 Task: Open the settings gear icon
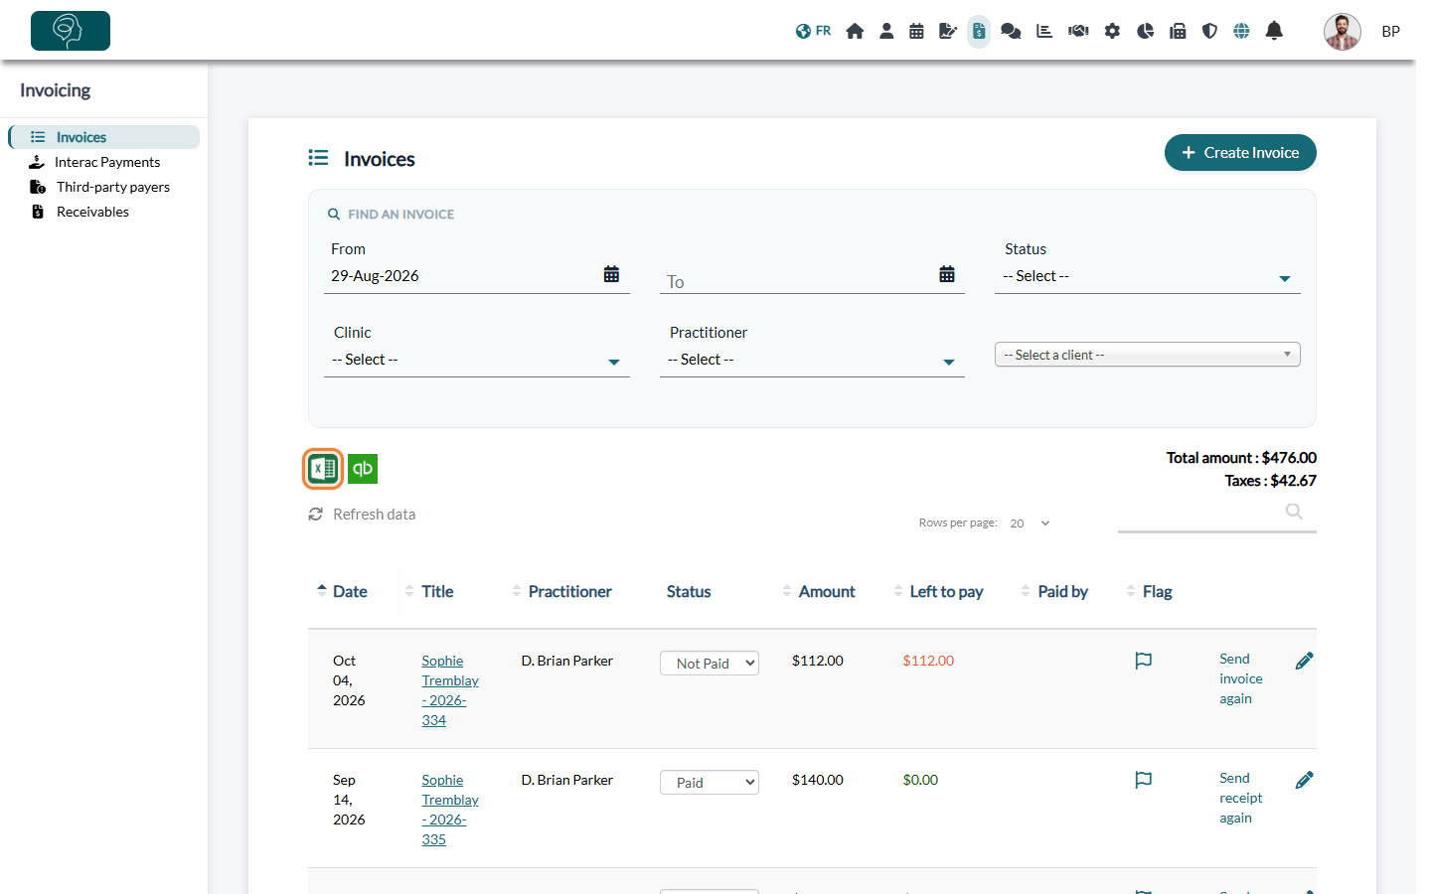pyautogui.click(x=1112, y=31)
